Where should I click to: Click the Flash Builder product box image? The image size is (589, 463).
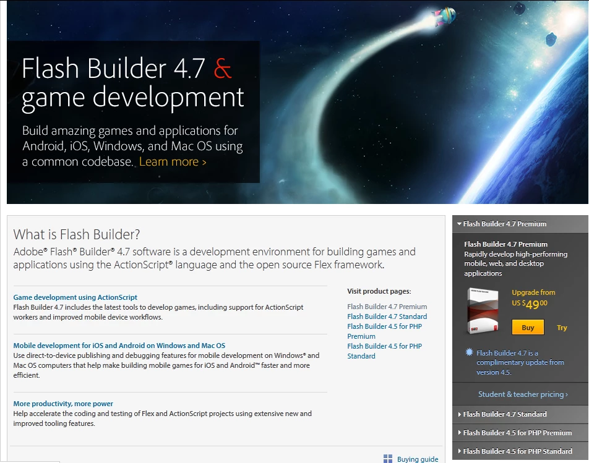pyautogui.click(x=483, y=311)
